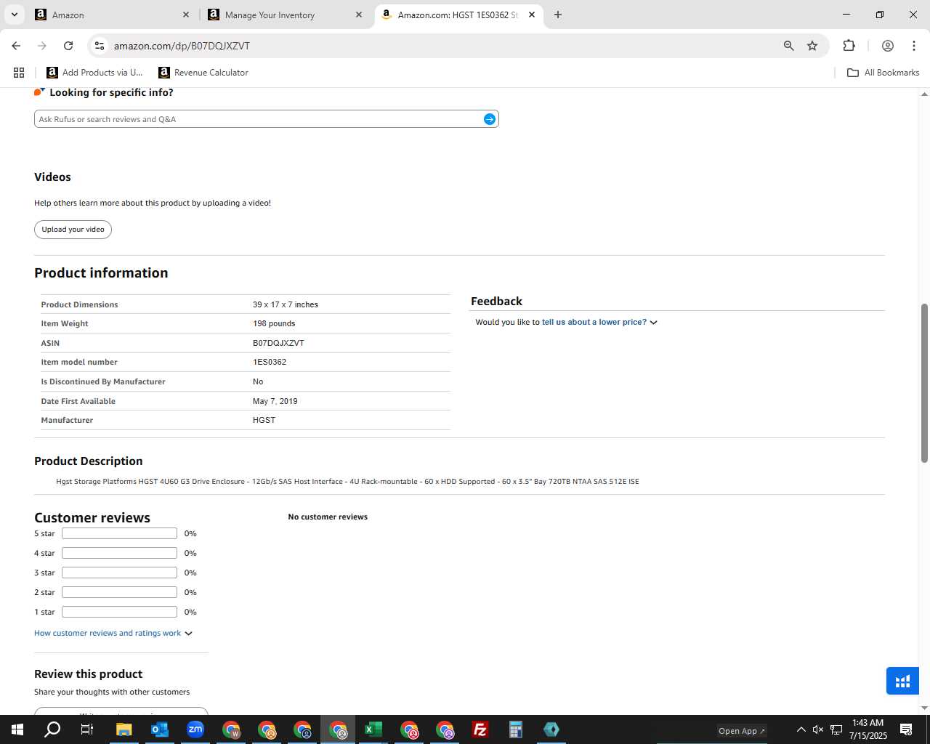Viewport: 930px width, 744px height.
Task: Click the page vertical scrollbar thumb
Action: pyautogui.click(x=924, y=383)
